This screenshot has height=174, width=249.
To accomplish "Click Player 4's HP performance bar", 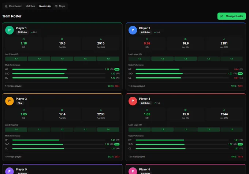I will click(x=182, y=140).
